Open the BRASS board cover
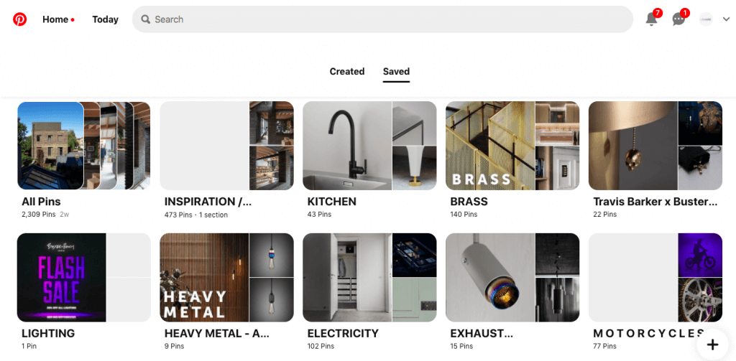This screenshot has height=361, width=736. tap(512, 146)
